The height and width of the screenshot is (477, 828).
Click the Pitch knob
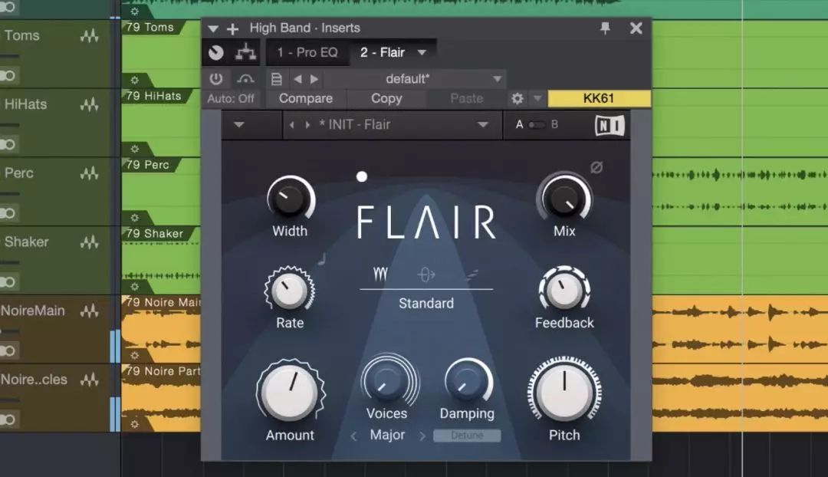click(x=564, y=392)
